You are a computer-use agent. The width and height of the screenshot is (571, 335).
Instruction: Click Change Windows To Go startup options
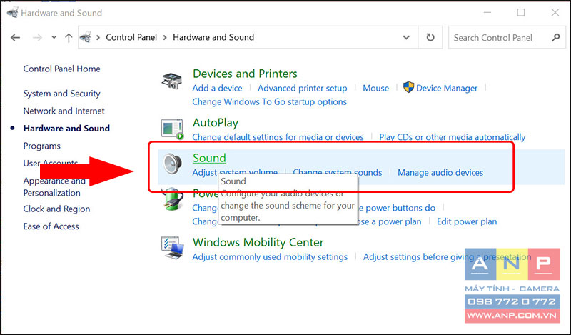point(269,101)
